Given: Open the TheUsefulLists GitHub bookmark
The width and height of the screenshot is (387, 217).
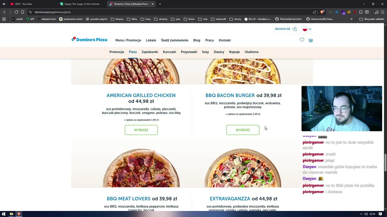Looking at the screenshot, I should [x=288, y=19].
